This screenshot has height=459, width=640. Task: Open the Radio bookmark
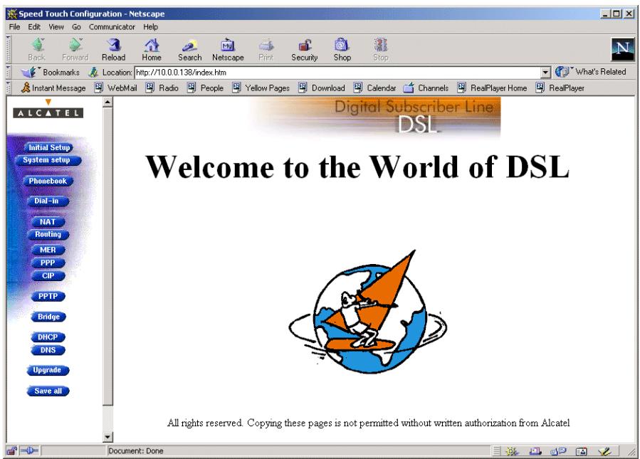(x=162, y=88)
